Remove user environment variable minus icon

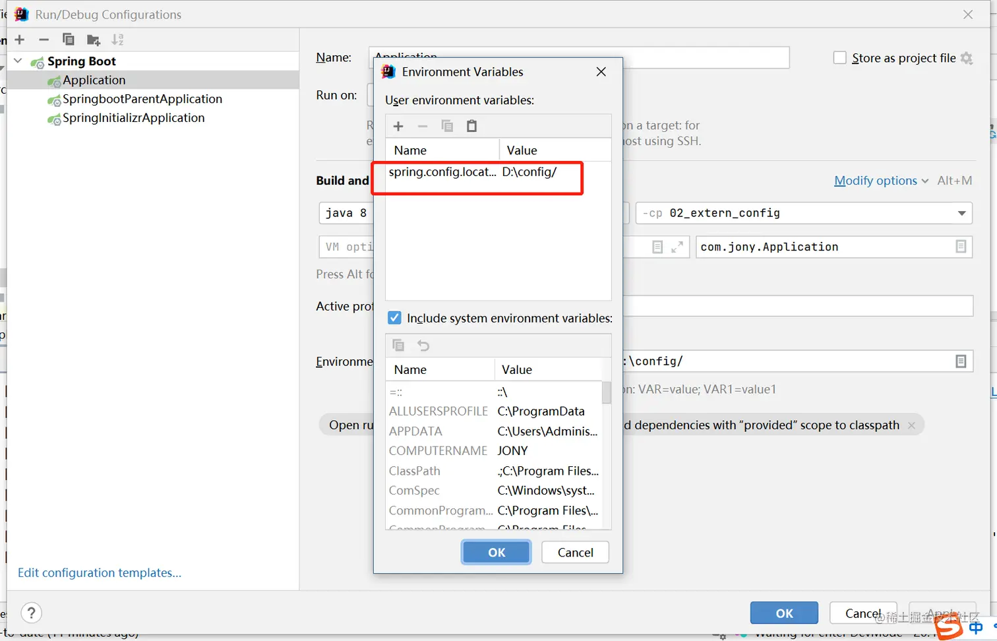pyautogui.click(x=423, y=126)
